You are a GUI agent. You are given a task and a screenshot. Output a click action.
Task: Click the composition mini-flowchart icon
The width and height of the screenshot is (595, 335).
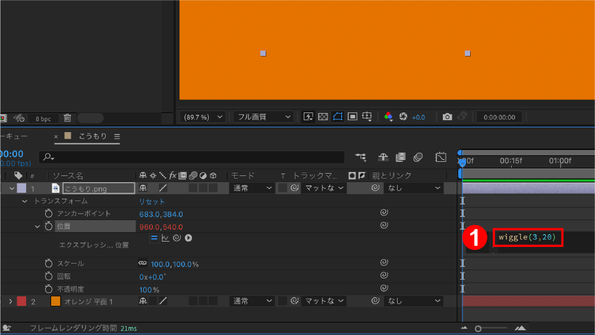coord(360,157)
